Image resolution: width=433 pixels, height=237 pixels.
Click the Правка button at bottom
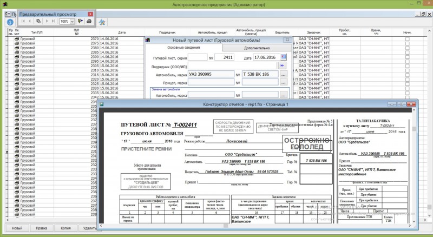[42, 228]
